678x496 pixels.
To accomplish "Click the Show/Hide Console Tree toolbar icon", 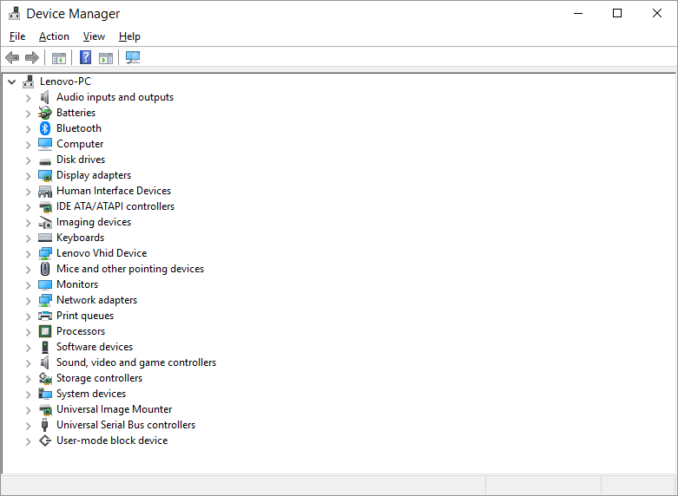I will 59,57.
